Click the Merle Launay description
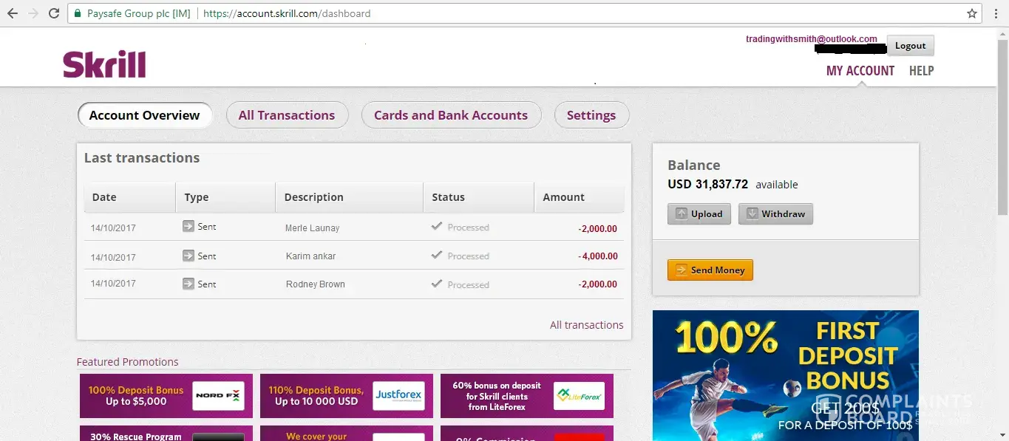This screenshot has height=441, width=1009. pos(313,228)
